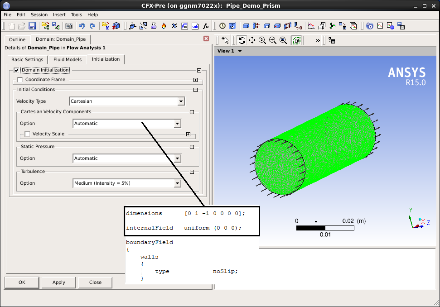
Task: Click the Import Mesh folder icon
Action: click(106, 26)
